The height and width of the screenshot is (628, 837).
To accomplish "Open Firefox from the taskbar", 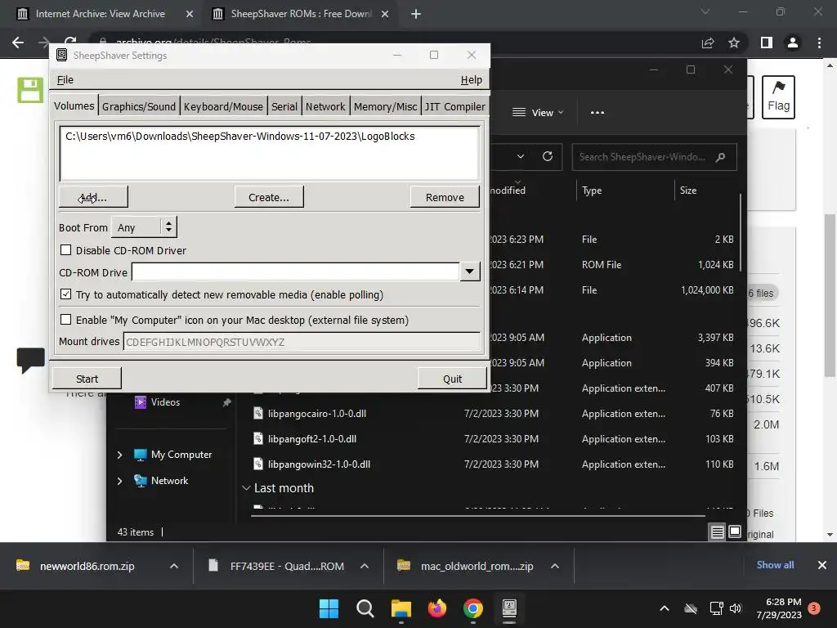I will pos(437,608).
